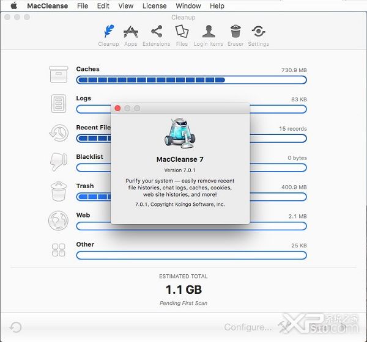Open the Extensions section

pyautogui.click(x=157, y=35)
